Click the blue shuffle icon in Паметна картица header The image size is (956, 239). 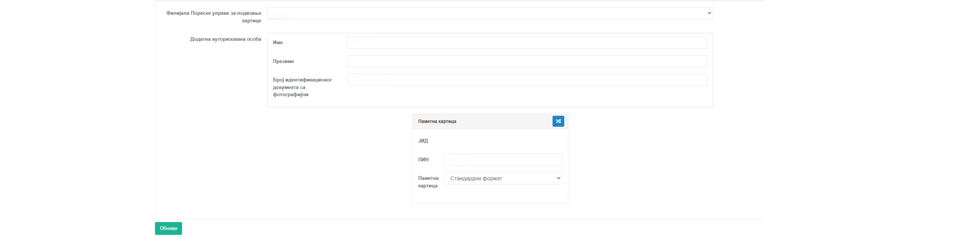click(x=558, y=121)
